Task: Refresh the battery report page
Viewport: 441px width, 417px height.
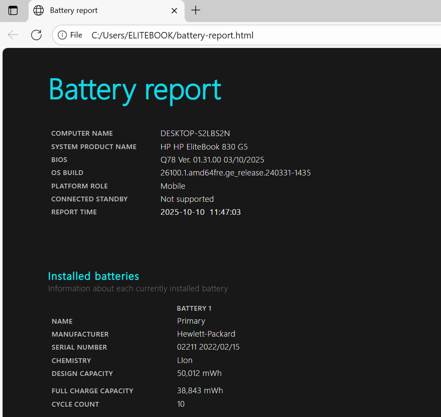Action: 36,35
